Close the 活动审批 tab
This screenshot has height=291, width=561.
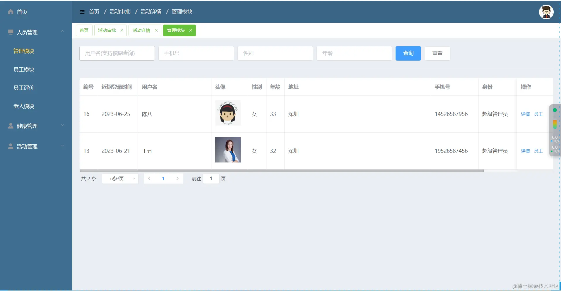click(122, 30)
